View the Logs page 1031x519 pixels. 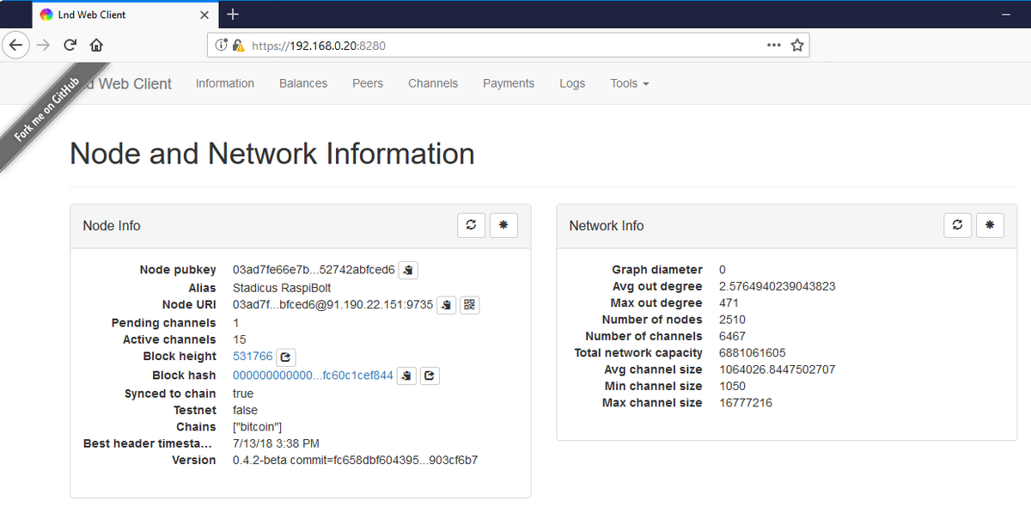[572, 83]
